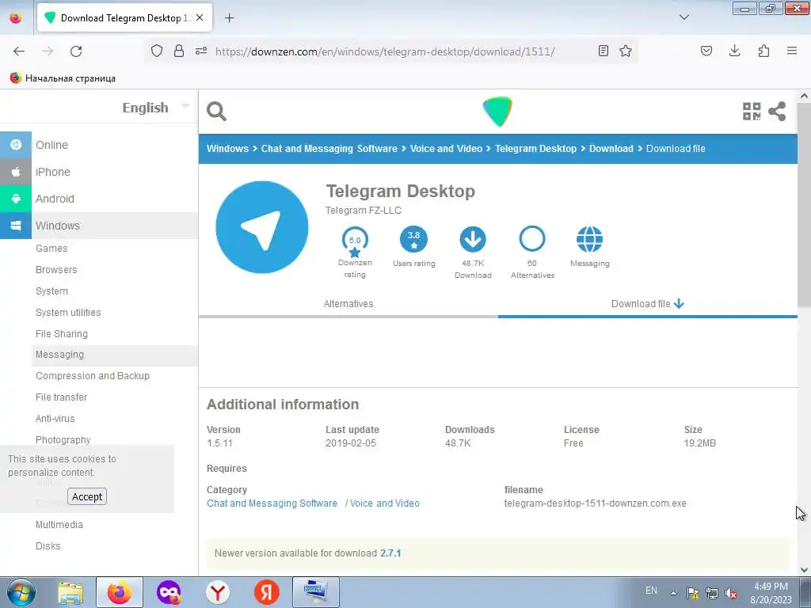Accept the cookies notice
811x608 pixels.
[x=87, y=496]
